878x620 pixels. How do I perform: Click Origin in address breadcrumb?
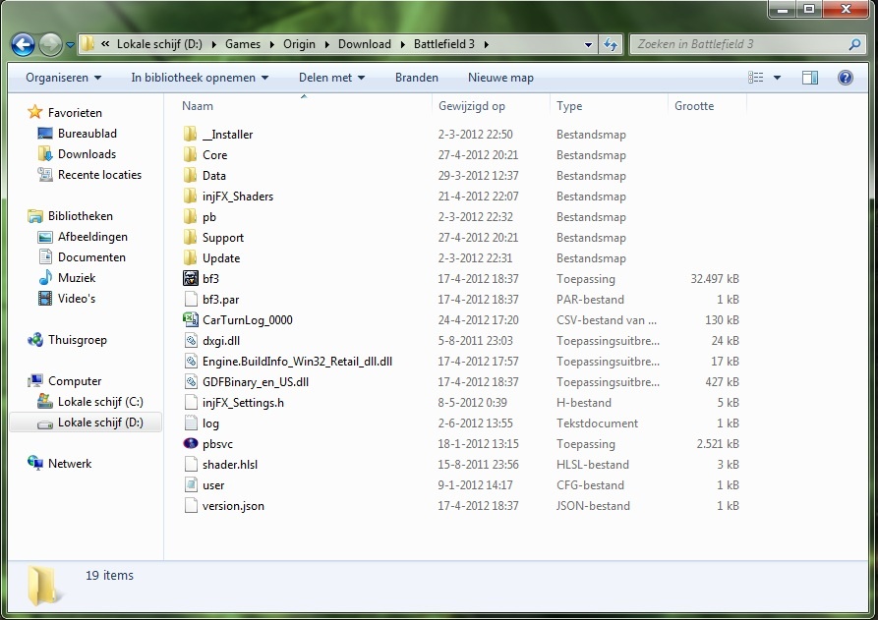[299, 44]
